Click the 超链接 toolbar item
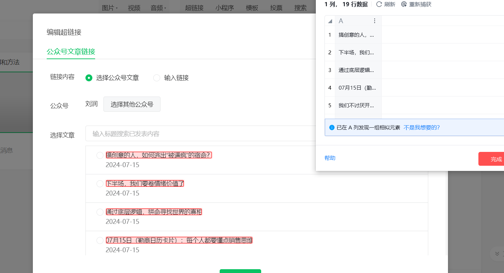504x273 pixels. [194, 8]
